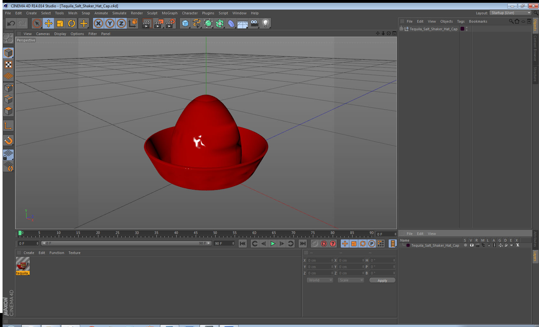Toggle Z axis lock

[121, 23]
